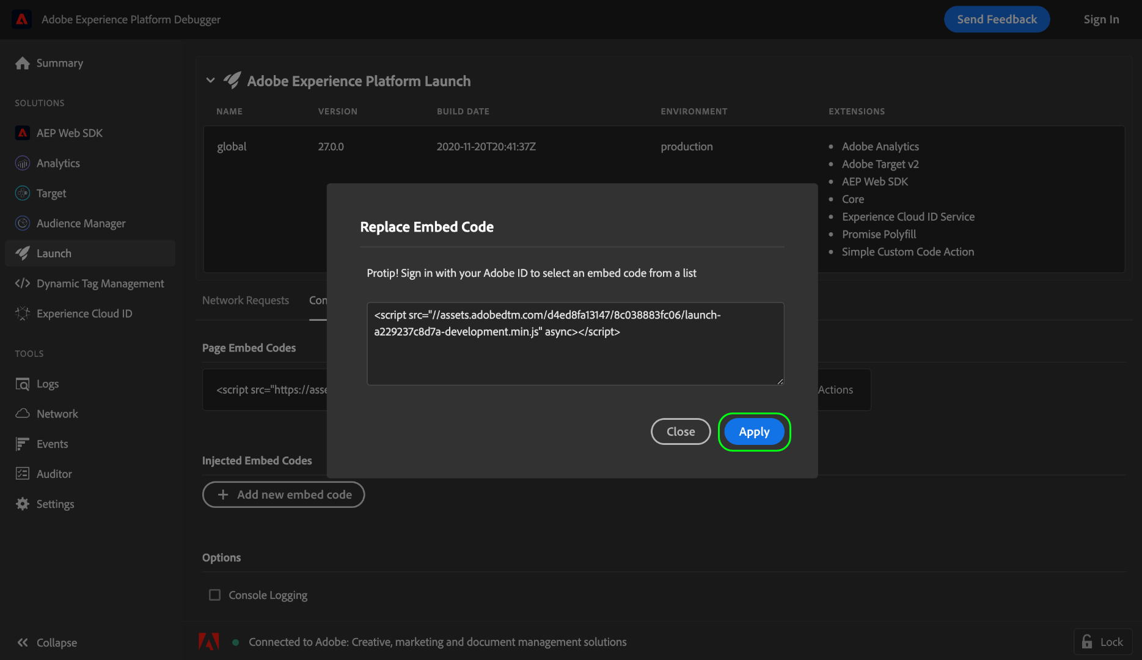1142x660 pixels.
Task: Click the Options section heading
Action: point(221,558)
